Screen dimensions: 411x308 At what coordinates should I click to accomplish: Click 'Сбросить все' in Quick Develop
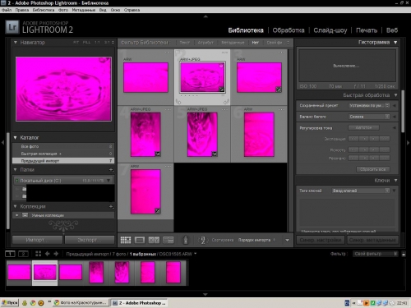point(373,169)
